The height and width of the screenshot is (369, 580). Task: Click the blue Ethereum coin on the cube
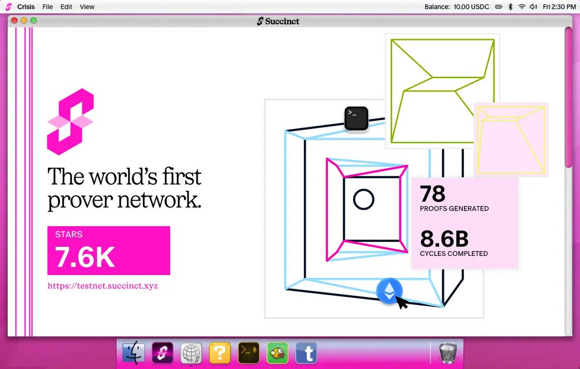click(389, 290)
